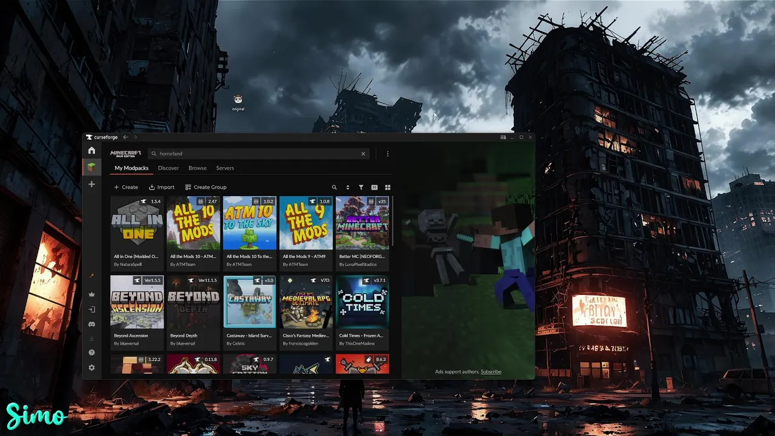The image size is (775, 436).
Task: Open the Cisco's Medieval RPG thumbnail
Action: click(x=306, y=302)
